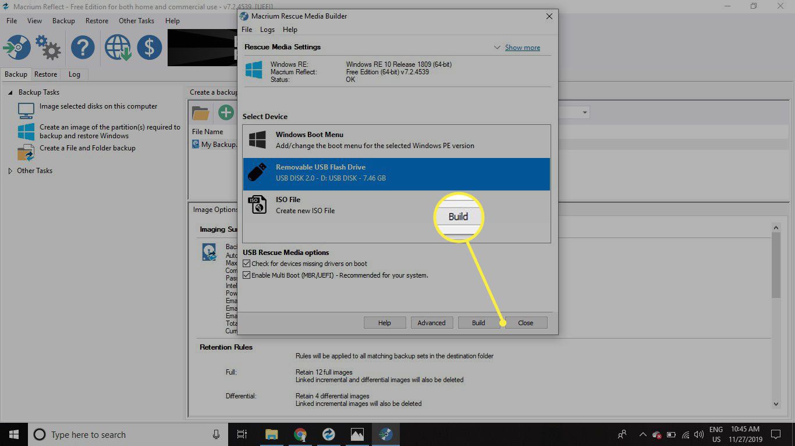Image resolution: width=795 pixels, height=446 pixels.
Task: Open the Photos app taskbar icon
Action: (x=357, y=434)
